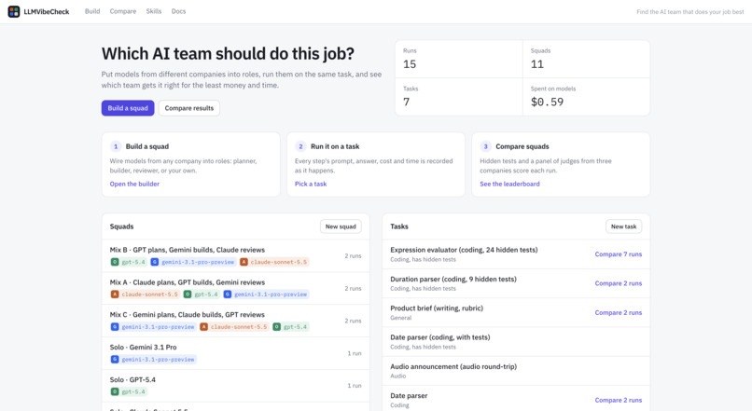Click the New task button
This screenshot has width=752, height=411.
(x=623, y=226)
